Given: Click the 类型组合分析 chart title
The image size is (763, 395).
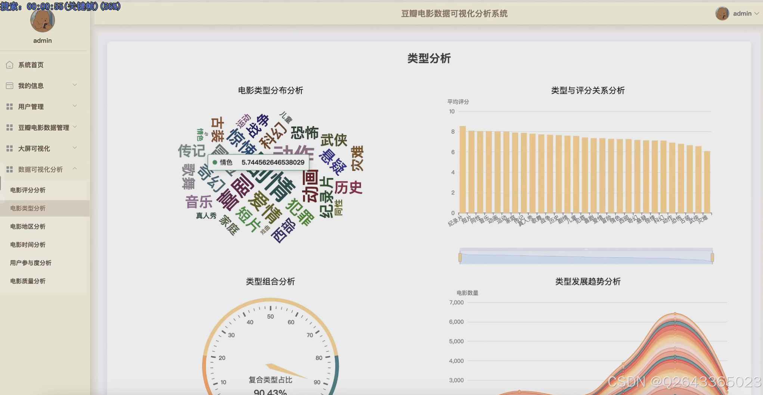Looking at the screenshot, I should point(270,282).
